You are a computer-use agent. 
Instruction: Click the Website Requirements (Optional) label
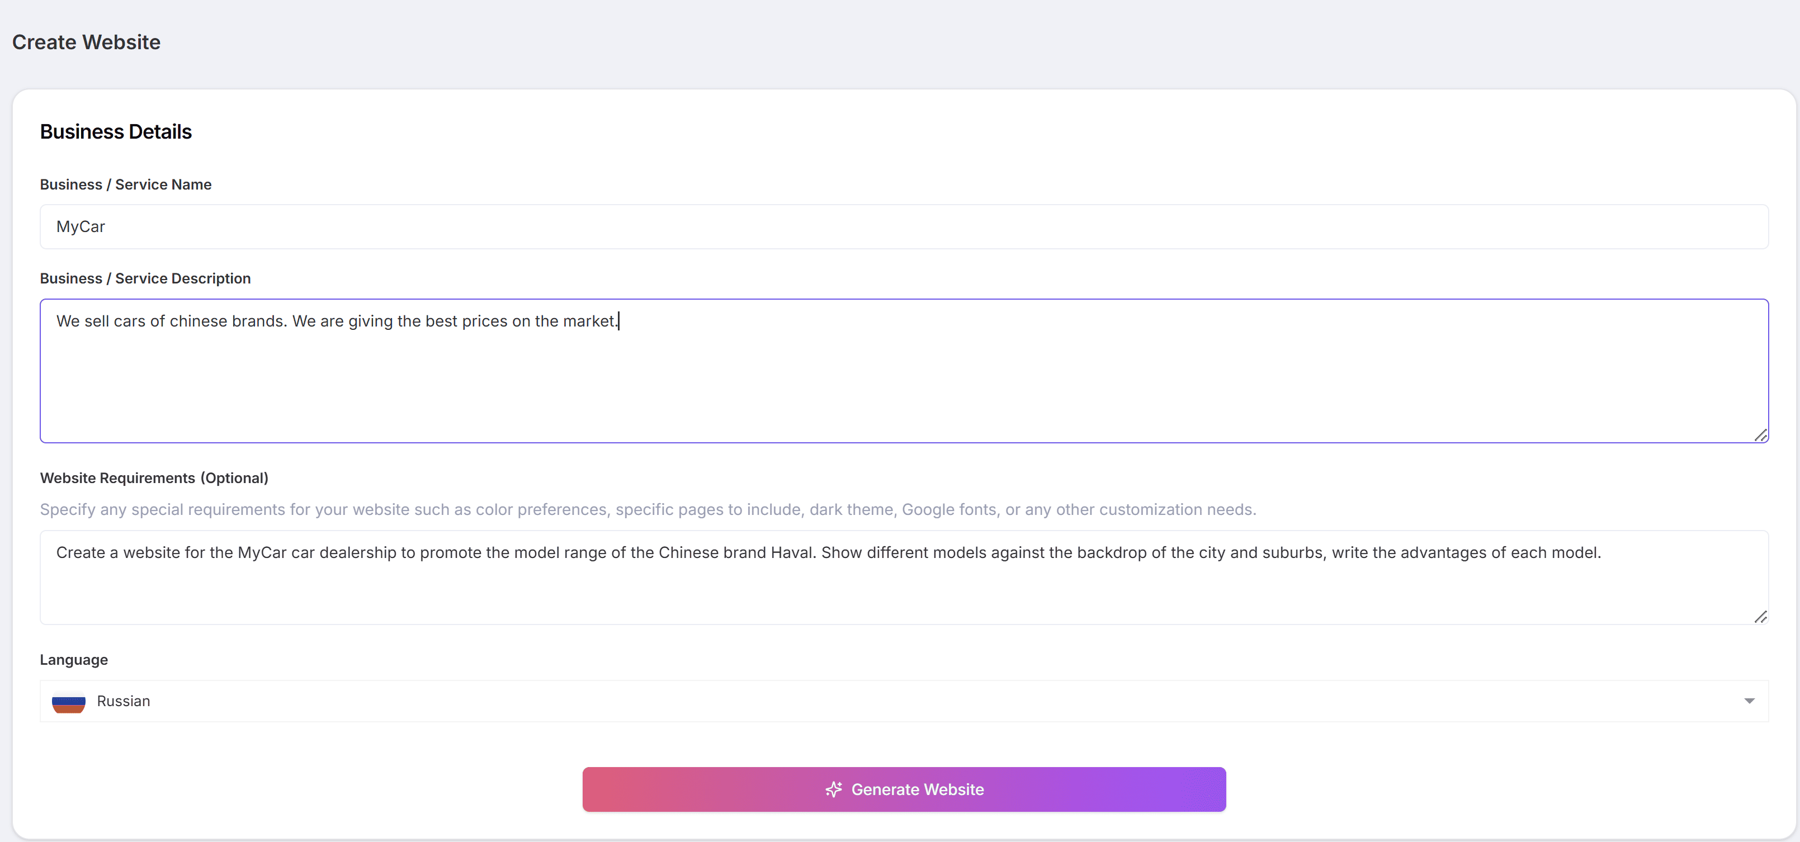[154, 478]
